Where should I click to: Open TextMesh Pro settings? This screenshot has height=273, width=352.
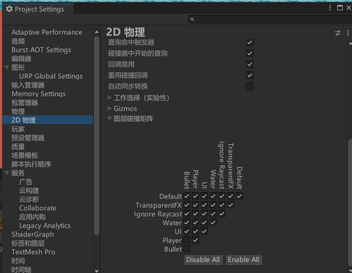pyautogui.click(x=33, y=252)
